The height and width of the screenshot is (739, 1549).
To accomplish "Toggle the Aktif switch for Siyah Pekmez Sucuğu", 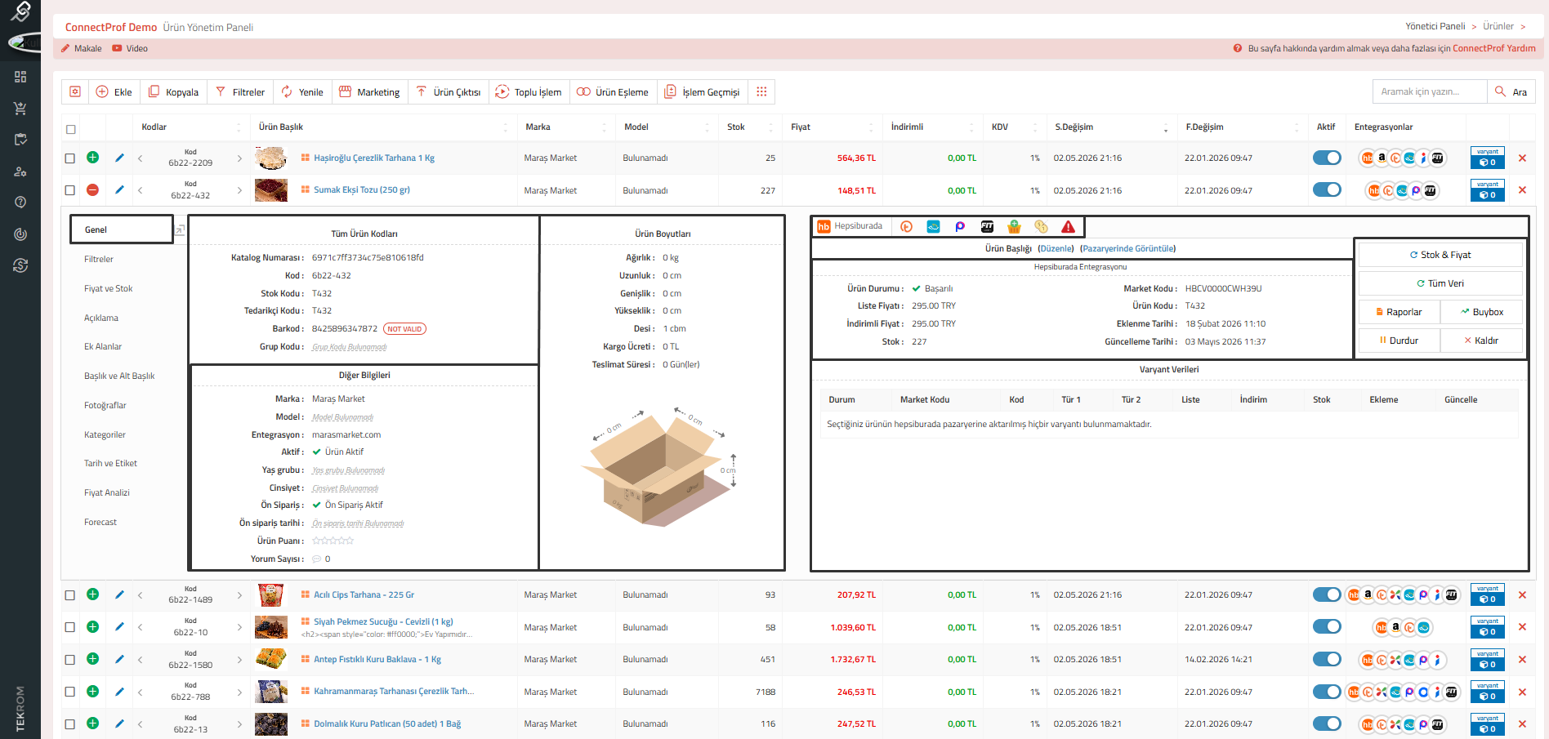I will point(1327,626).
